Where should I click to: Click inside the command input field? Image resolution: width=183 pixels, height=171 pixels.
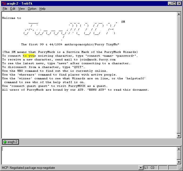point(89,155)
